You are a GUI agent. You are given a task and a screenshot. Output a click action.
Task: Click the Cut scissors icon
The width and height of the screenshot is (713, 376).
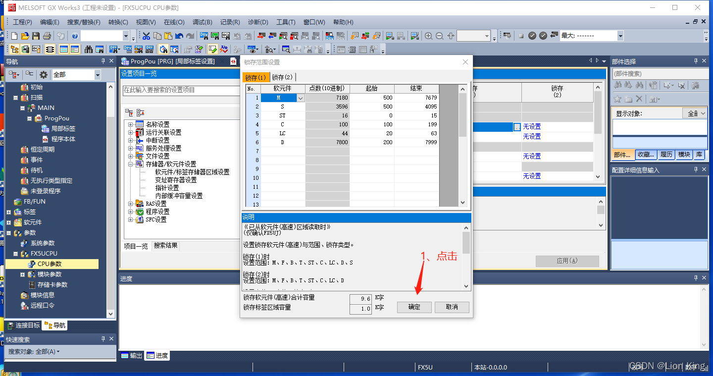[146, 36]
